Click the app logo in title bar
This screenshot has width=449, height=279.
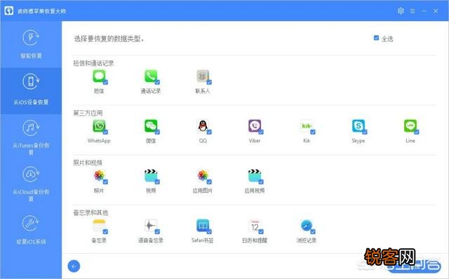click(9, 11)
